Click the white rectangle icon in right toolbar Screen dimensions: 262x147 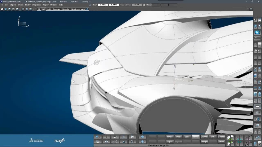(x=257, y=106)
